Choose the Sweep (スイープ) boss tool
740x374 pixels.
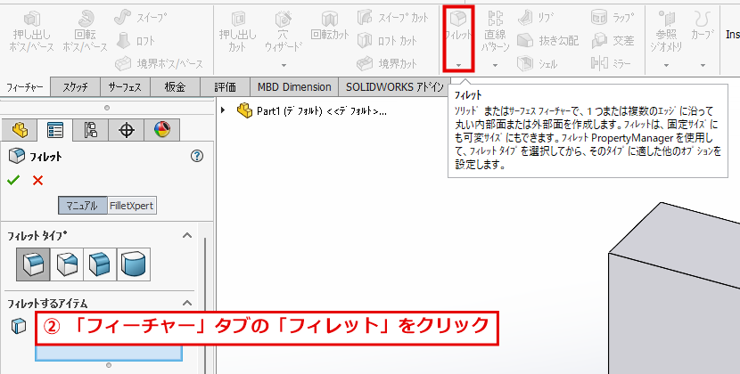coord(141,18)
